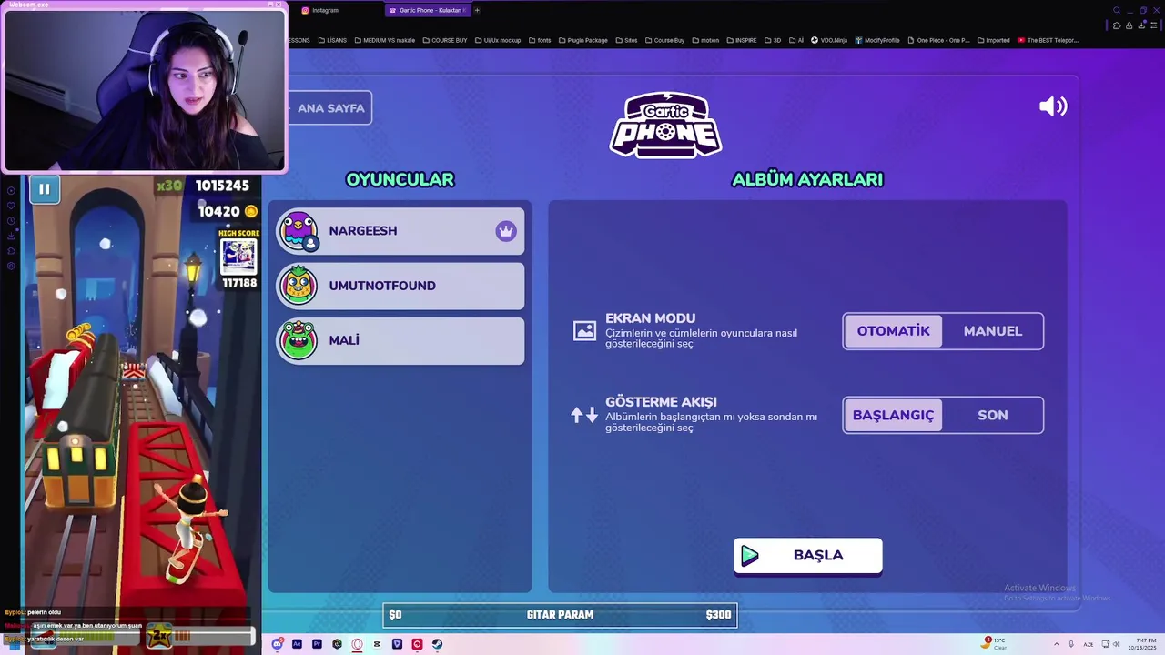1165x655 pixels.
Task: Open the heart favorites icon in browser sidebar
Action: (x=11, y=206)
